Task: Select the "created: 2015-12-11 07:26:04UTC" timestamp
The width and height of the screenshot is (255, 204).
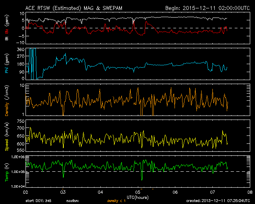Action: pos(218,201)
